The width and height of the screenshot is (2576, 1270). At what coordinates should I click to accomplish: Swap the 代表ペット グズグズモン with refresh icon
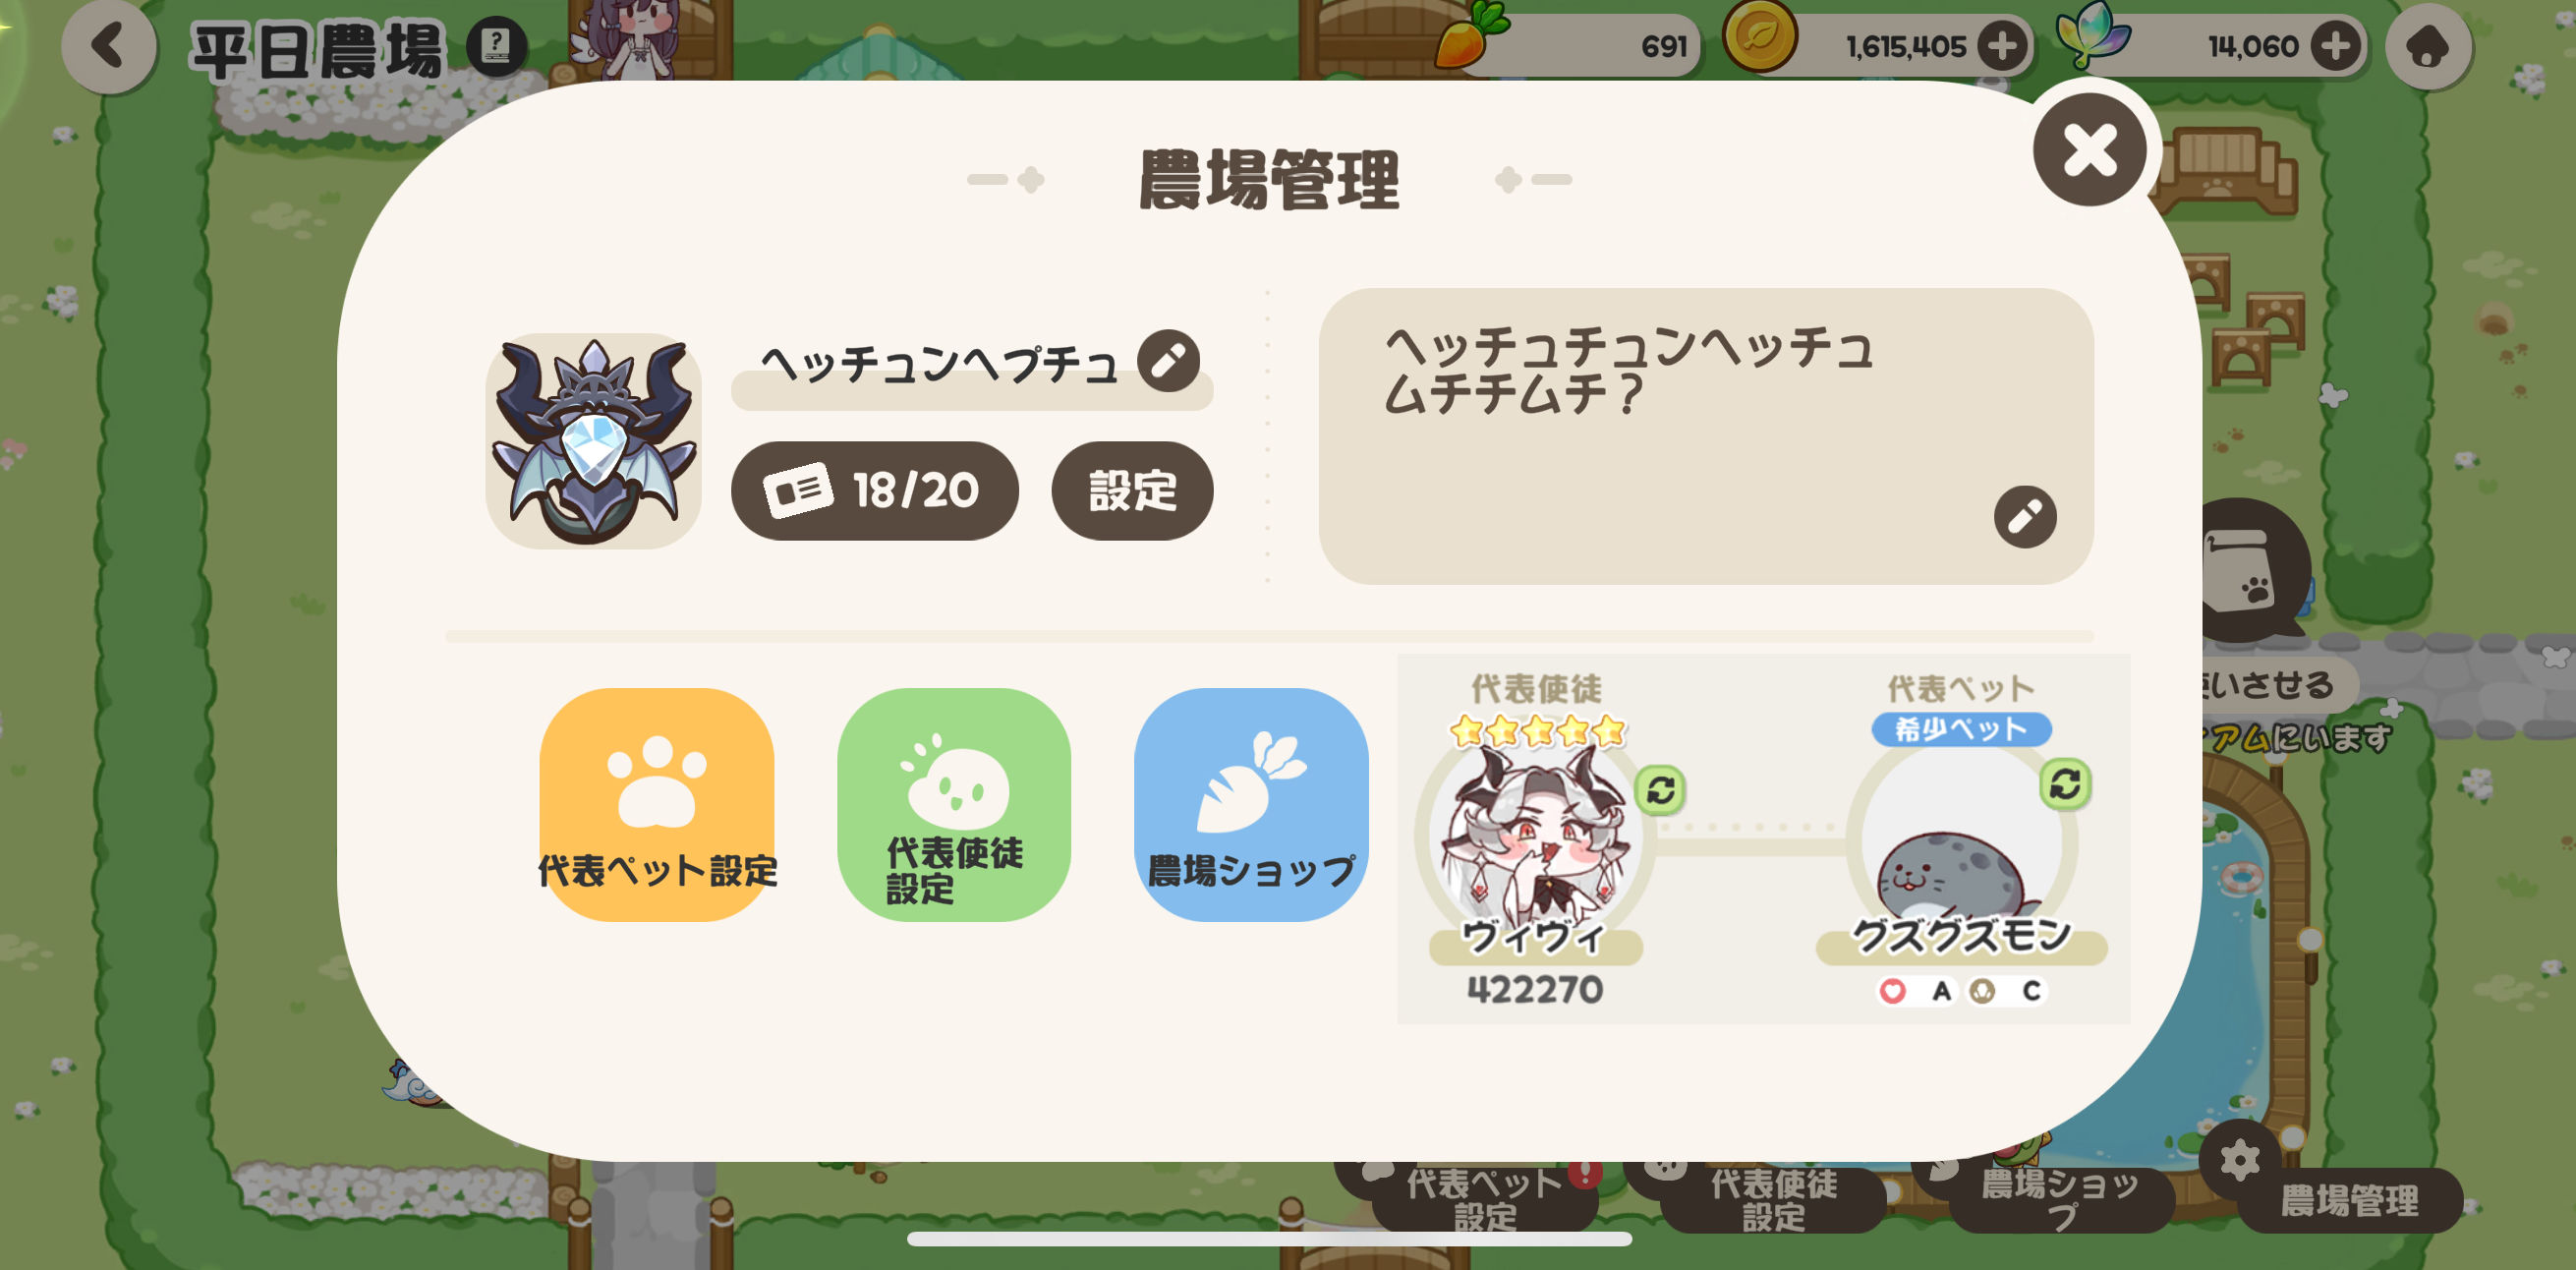pos(2065,784)
